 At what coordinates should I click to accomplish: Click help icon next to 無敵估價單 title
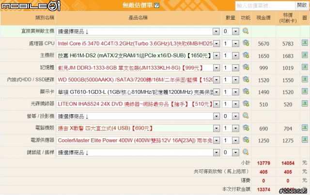157,5
